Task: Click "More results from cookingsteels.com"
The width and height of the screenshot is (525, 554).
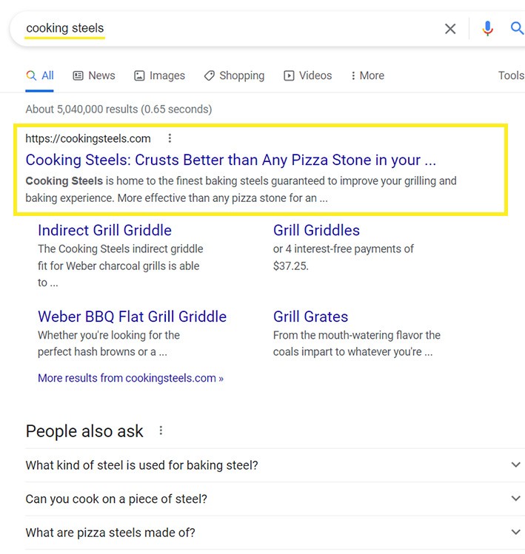Action: tap(130, 378)
